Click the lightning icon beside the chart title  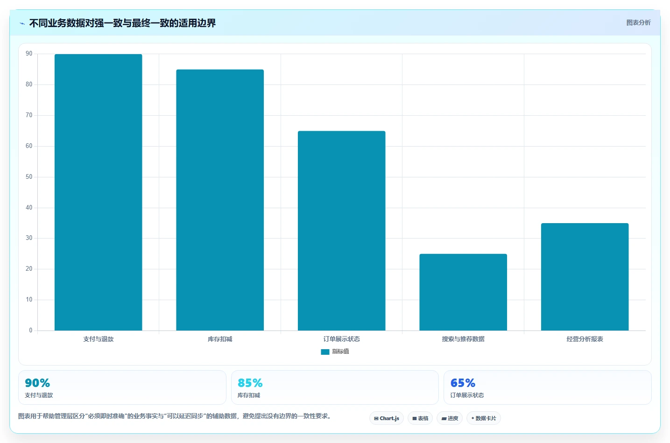pyautogui.click(x=22, y=23)
